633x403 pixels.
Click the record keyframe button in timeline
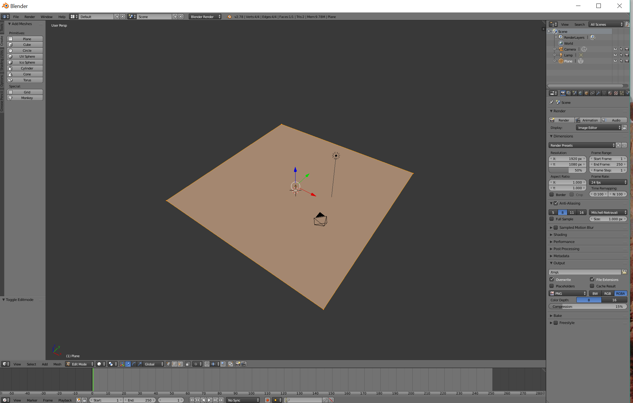[267, 400]
